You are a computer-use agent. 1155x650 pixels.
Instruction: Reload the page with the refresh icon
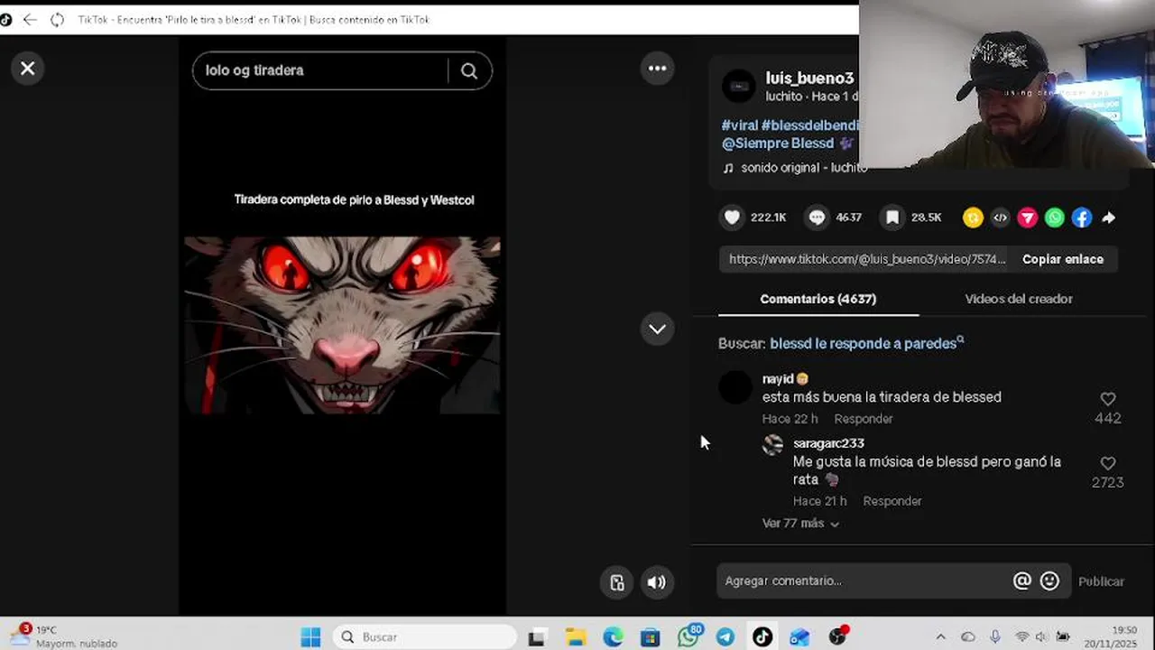[57, 19]
